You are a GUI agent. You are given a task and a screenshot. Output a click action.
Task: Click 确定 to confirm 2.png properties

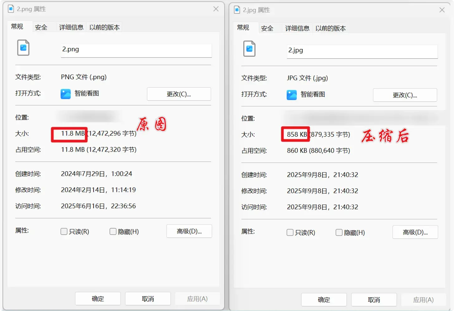coord(98,299)
